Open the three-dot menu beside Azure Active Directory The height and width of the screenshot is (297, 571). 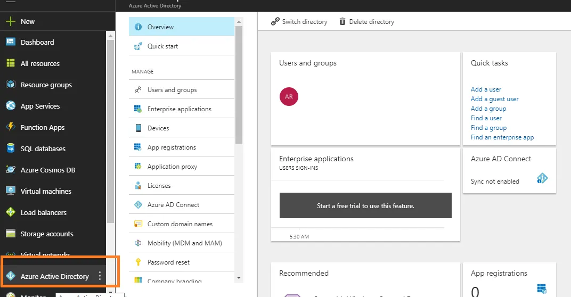[x=100, y=276]
